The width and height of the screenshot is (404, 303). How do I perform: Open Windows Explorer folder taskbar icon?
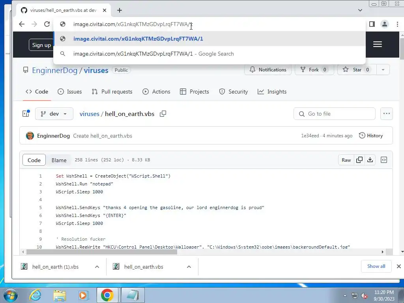pos(60,295)
